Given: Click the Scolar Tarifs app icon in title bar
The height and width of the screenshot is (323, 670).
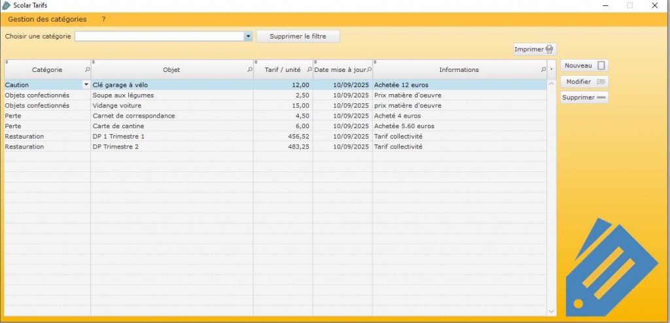Looking at the screenshot, I should tap(7, 5).
